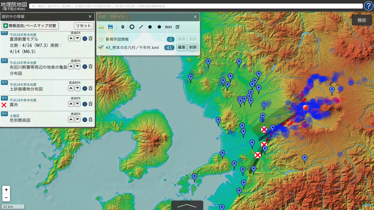Click the save file floppy icon

tap(110, 27)
